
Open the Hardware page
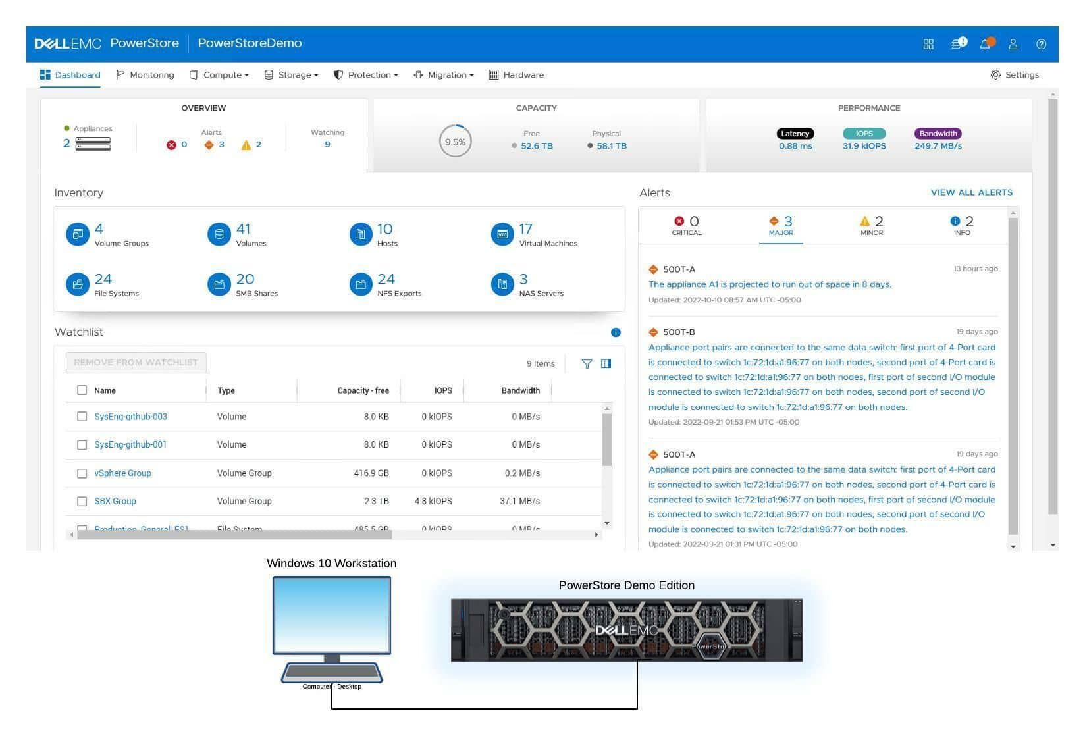516,75
